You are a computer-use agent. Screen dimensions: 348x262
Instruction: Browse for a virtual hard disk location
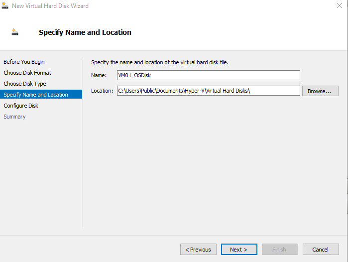(320, 91)
